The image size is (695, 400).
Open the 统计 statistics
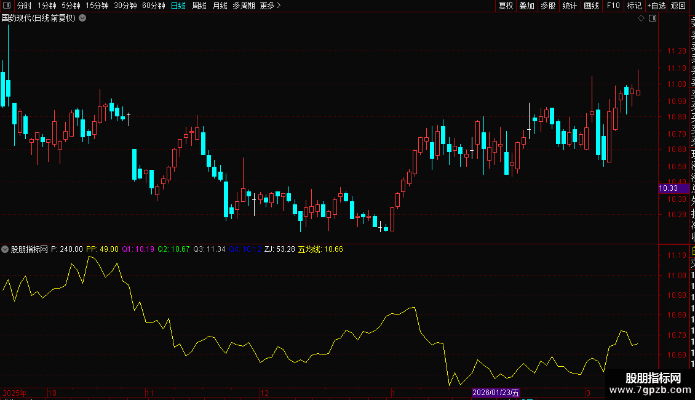[570, 6]
